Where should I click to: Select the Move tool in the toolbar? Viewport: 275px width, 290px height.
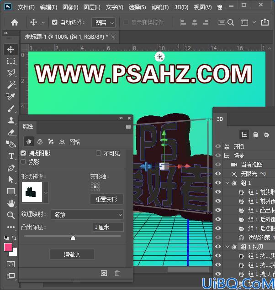11,49
